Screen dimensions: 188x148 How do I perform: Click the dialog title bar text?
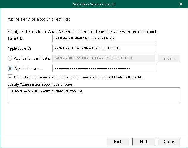[94, 4]
